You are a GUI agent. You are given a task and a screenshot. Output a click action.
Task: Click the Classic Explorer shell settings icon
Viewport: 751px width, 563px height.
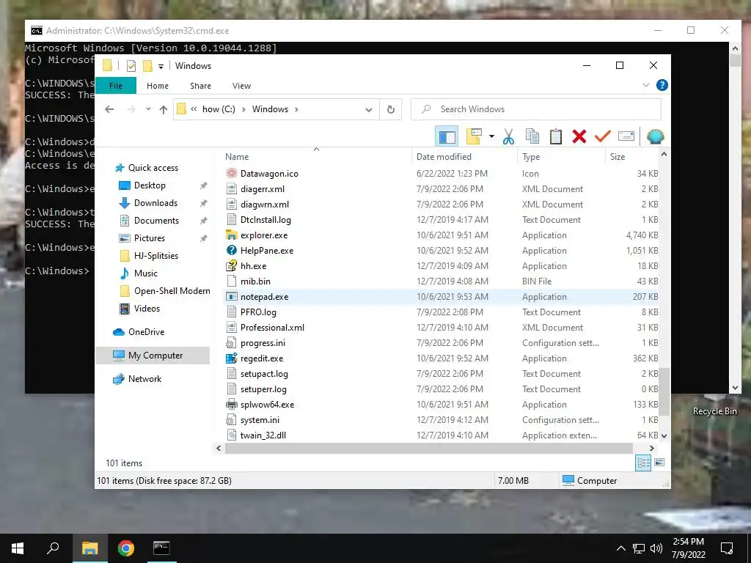pyautogui.click(x=655, y=136)
